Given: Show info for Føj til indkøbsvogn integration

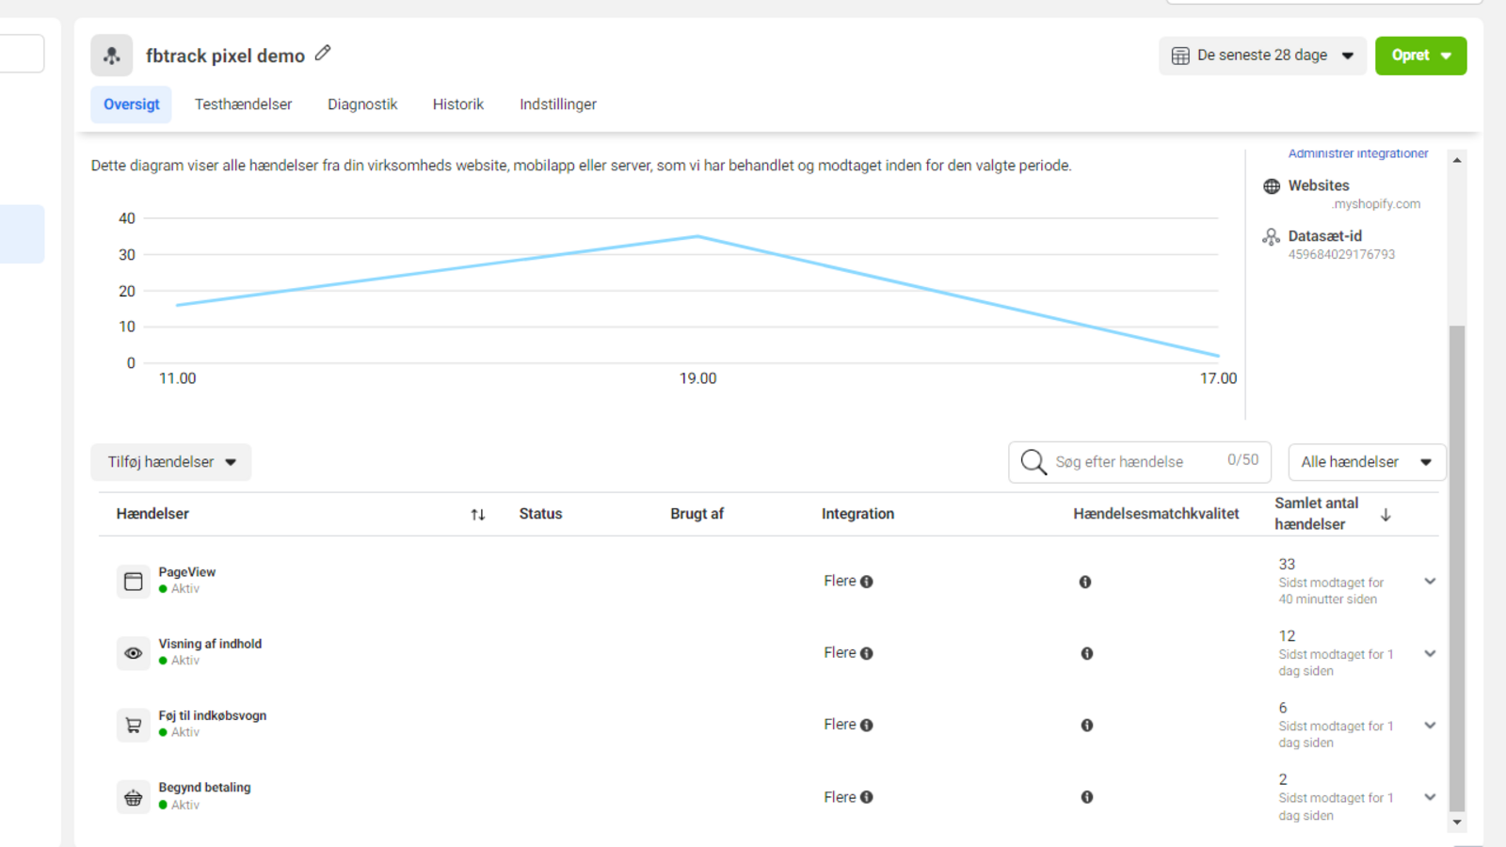Looking at the screenshot, I should pyautogui.click(x=867, y=726).
